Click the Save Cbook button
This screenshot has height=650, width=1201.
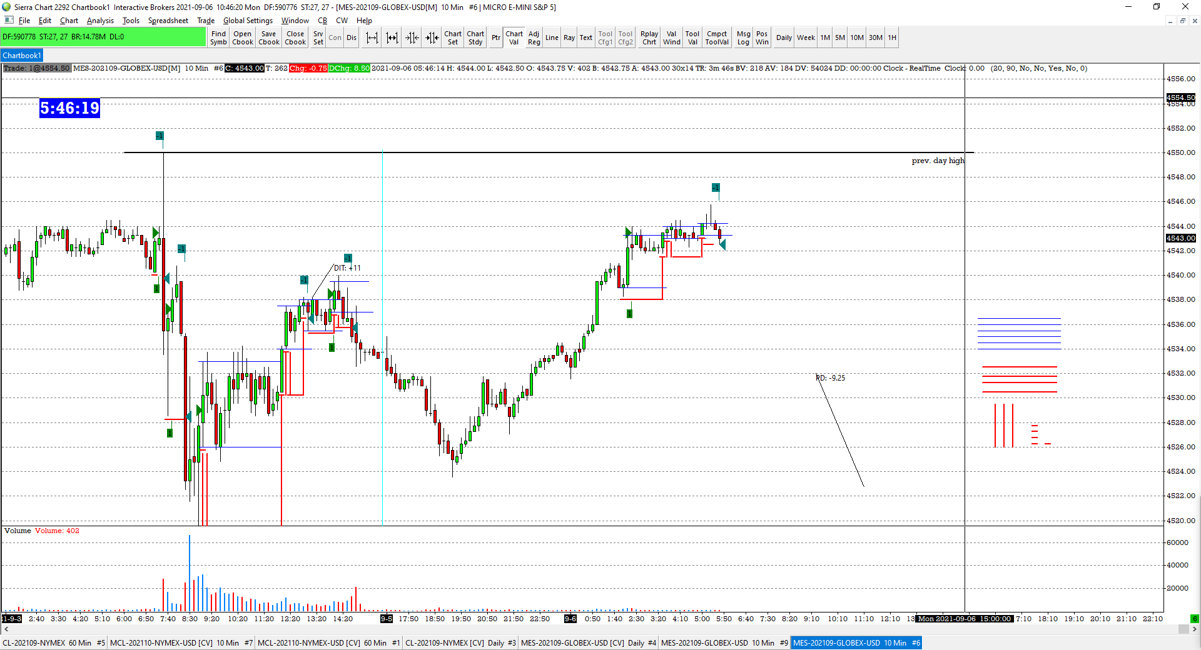pos(269,38)
